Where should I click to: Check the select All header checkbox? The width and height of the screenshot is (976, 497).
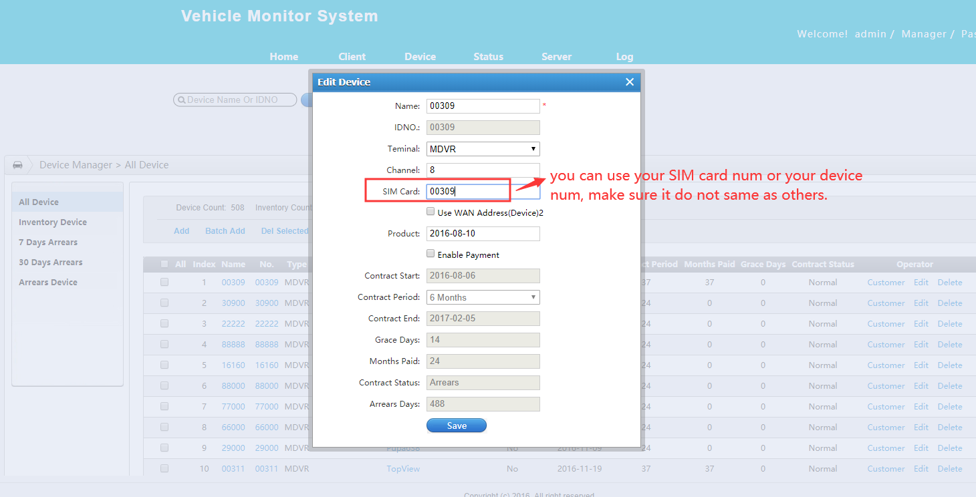[x=164, y=264]
